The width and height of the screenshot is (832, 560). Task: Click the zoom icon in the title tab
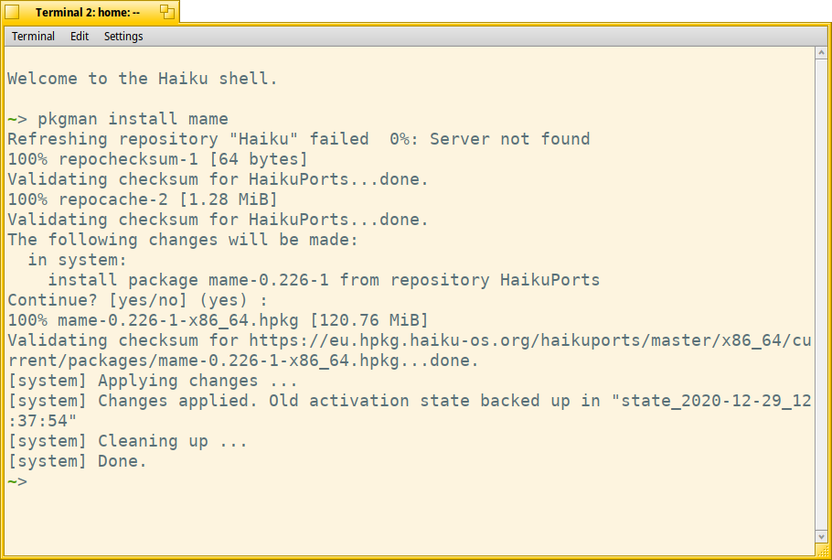click(x=167, y=12)
